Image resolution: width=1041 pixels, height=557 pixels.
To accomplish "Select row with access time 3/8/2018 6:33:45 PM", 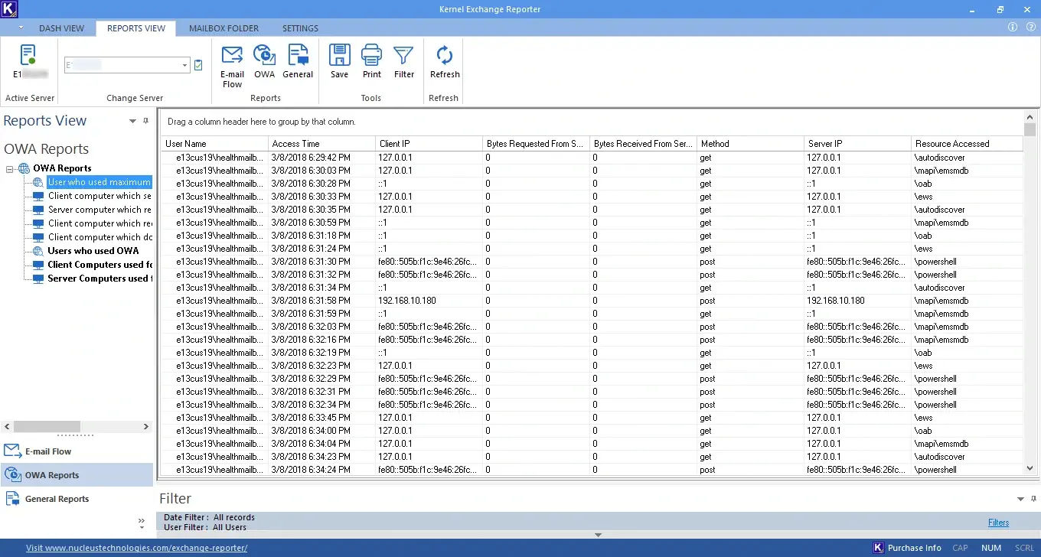I will click(592, 418).
